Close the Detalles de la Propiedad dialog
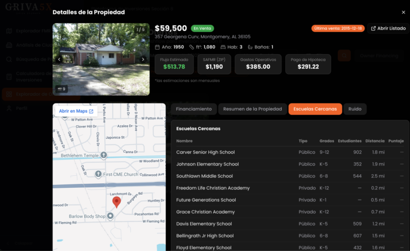410x251 pixels. pos(403,13)
